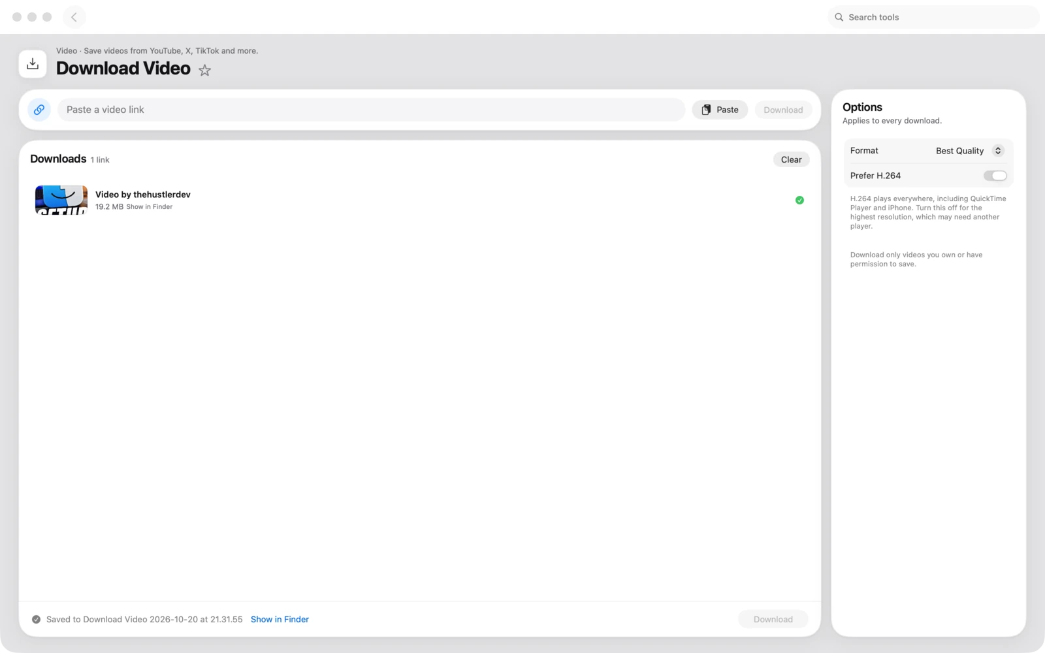Click the gray saved checkmark in status bar
Image resolution: width=1045 pixels, height=653 pixels.
coord(36,620)
